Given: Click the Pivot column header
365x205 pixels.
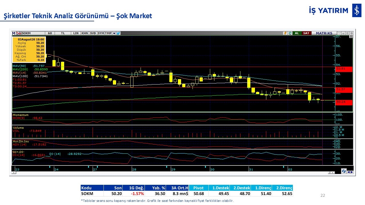Looking at the screenshot, I should click(x=198, y=188).
